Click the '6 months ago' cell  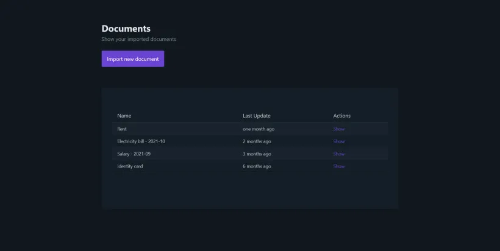point(257,166)
